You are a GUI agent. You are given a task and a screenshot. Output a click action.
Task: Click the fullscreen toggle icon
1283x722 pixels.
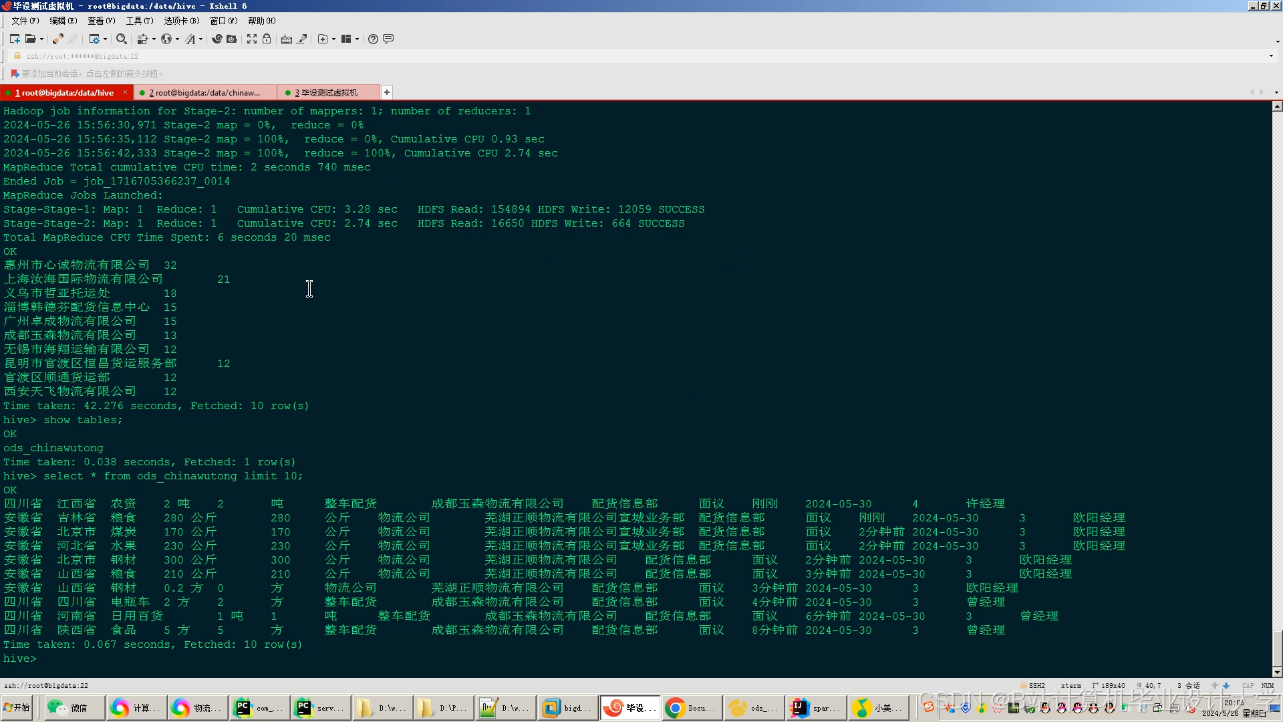[x=252, y=39]
